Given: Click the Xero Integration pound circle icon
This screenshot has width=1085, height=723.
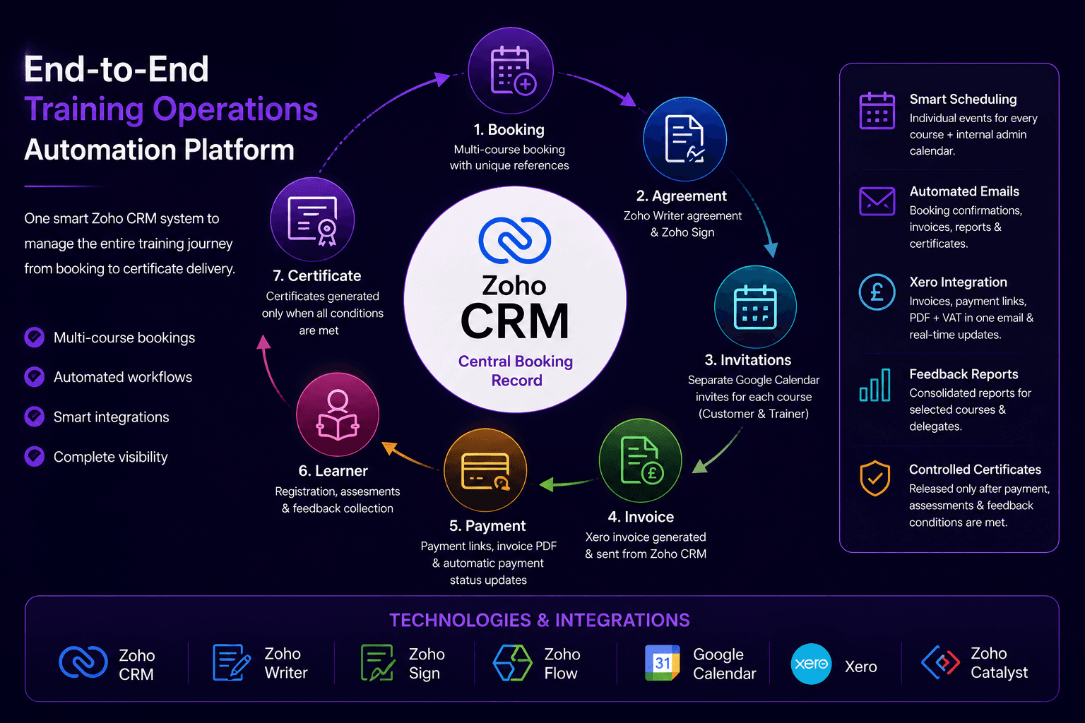Looking at the screenshot, I should [x=877, y=292].
